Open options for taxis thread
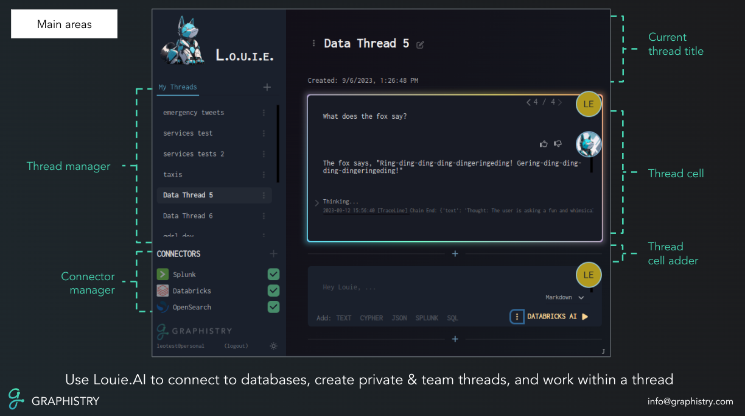 point(264,175)
